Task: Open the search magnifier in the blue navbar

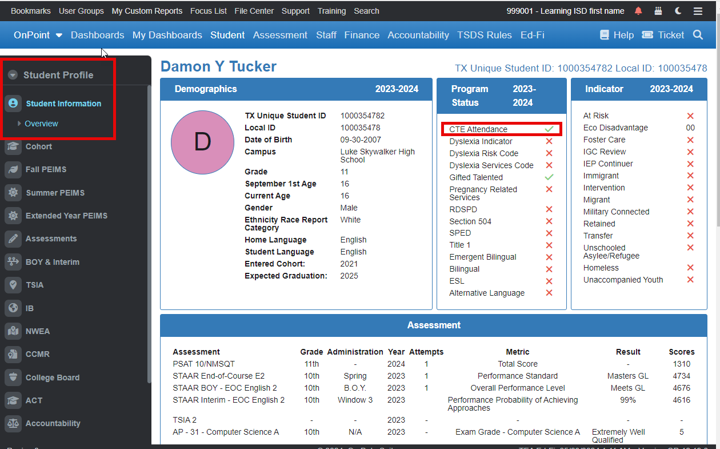Action: pyautogui.click(x=698, y=35)
